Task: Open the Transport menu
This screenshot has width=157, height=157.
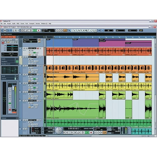Action: [32, 24]
